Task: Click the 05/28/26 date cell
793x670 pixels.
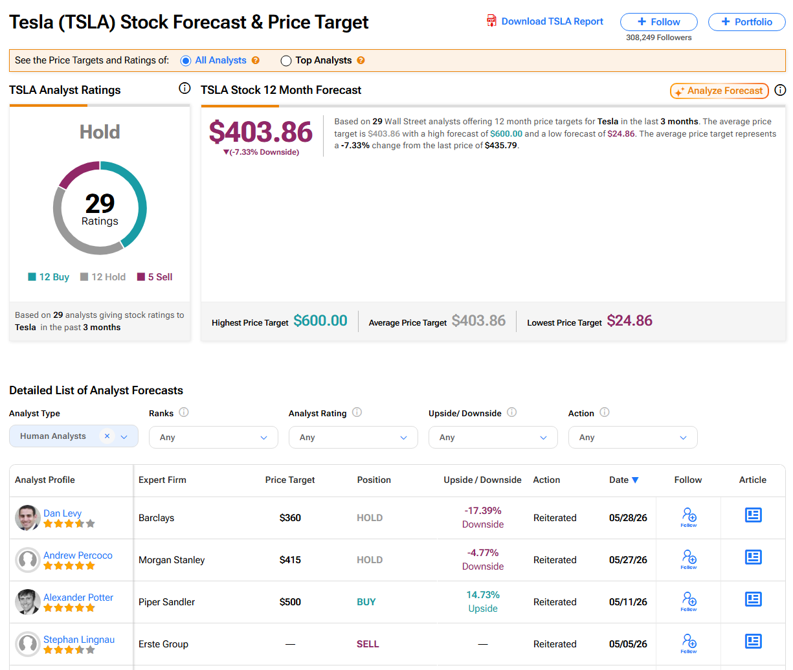Action: coord(628,518)
